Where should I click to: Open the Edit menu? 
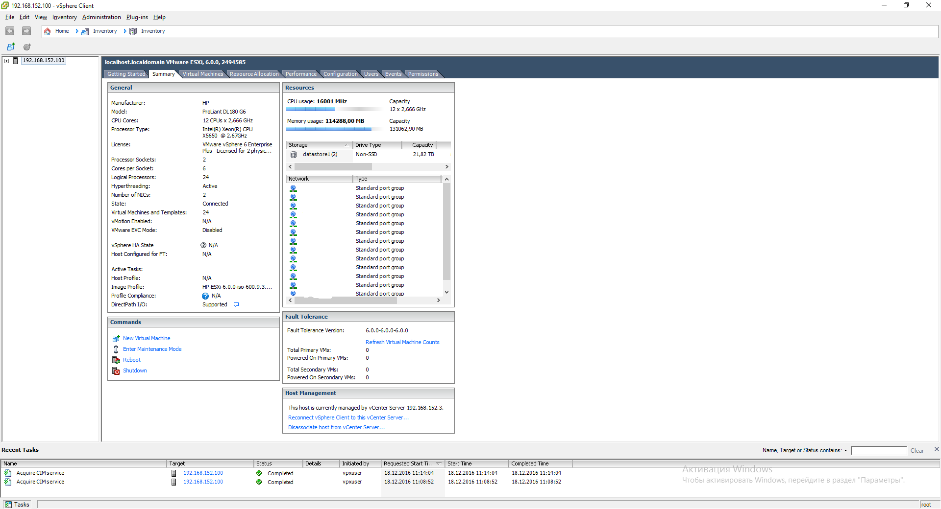click(25, 17)
